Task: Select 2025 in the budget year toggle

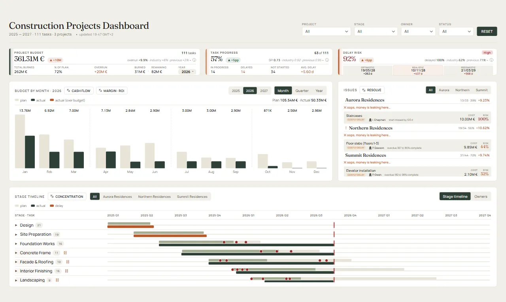Action: point(236,91)
